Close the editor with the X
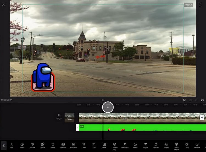 [3, 5]
